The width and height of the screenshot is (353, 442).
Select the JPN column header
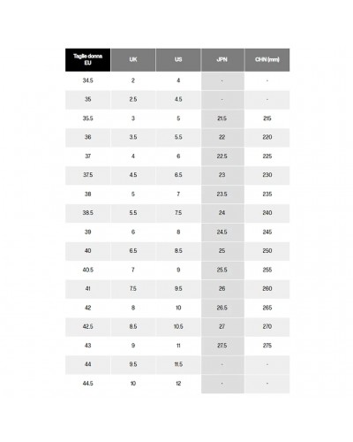pos(222,60)
